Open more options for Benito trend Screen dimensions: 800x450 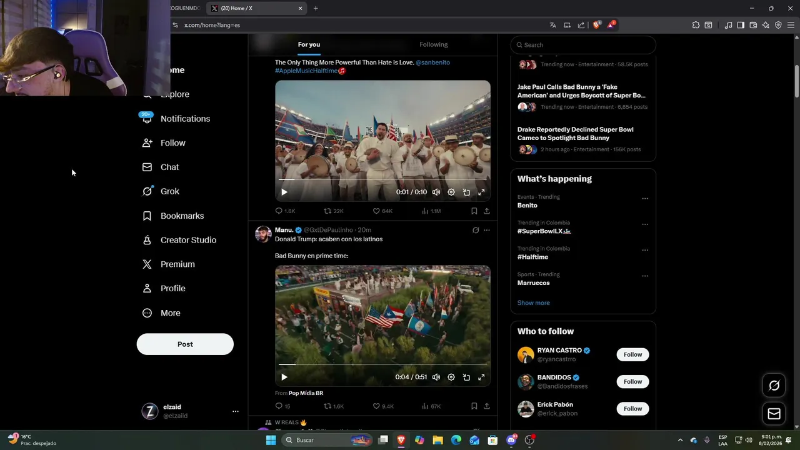pyautogui.click(x=645, y=199)
